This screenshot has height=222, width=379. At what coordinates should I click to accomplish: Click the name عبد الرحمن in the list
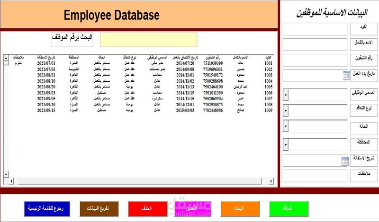click(240, 87)
